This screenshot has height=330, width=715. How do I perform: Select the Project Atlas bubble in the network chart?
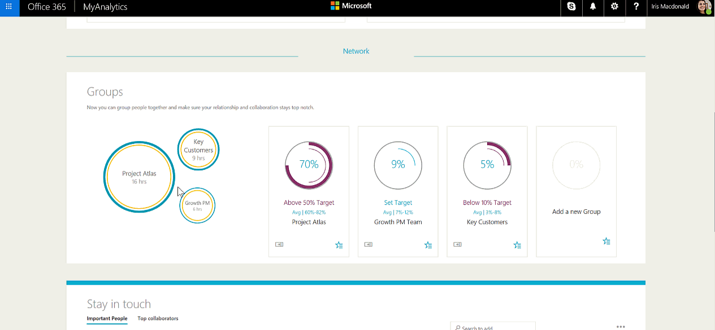pyautogui.click(x=139, y=177)
